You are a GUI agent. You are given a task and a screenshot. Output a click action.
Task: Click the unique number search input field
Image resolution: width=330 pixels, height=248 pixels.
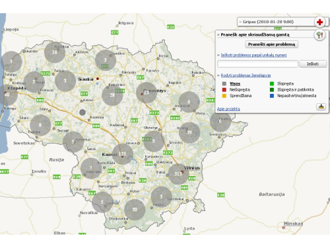tap(257, 64)
